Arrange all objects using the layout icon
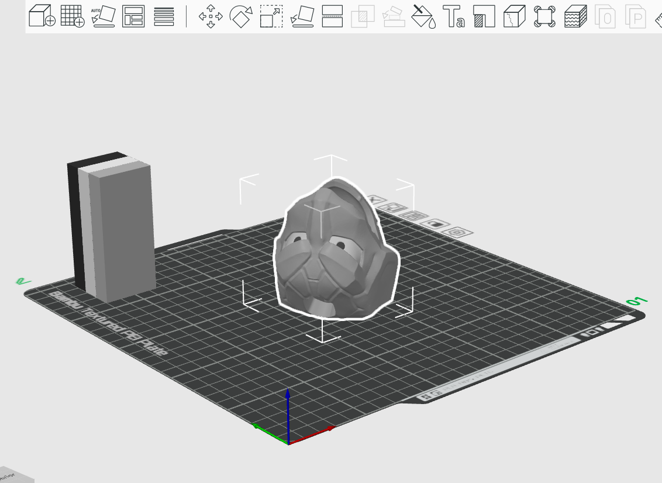 click(133, 16)
